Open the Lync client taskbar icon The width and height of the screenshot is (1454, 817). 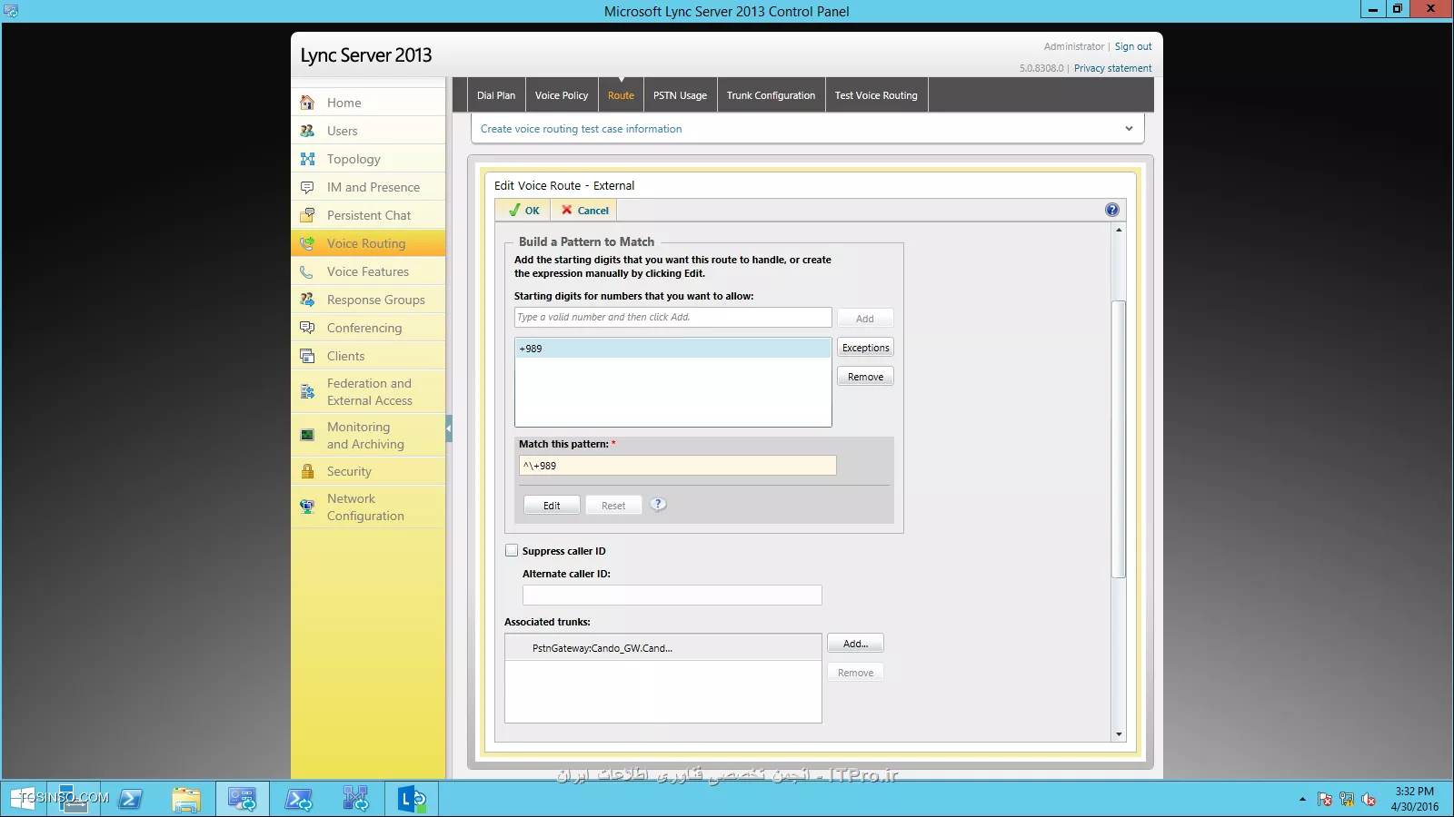pos(412,799)
